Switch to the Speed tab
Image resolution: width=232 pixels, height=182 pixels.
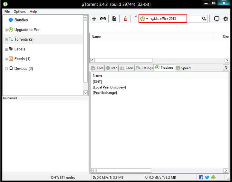pos(183,68)
